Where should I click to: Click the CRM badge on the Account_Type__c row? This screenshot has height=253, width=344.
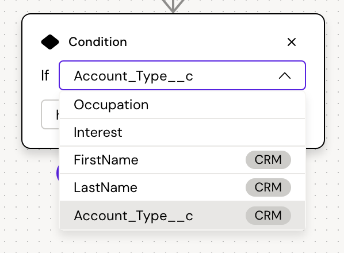pyautogui.click(x=268, y=216)
